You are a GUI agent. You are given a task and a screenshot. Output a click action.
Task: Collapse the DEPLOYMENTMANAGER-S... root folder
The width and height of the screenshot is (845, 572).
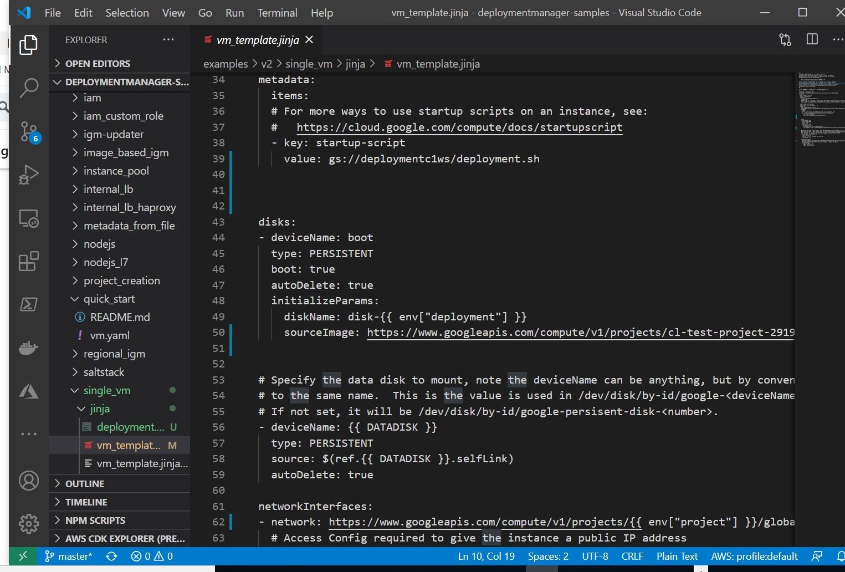pos(120,81)
